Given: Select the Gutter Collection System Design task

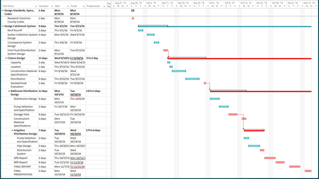Looking at the screenshot, I should pyautogui.click(x=22, y=36).
